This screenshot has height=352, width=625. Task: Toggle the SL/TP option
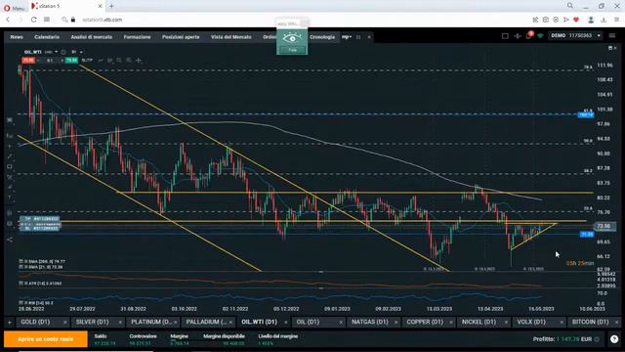point(87,61)
